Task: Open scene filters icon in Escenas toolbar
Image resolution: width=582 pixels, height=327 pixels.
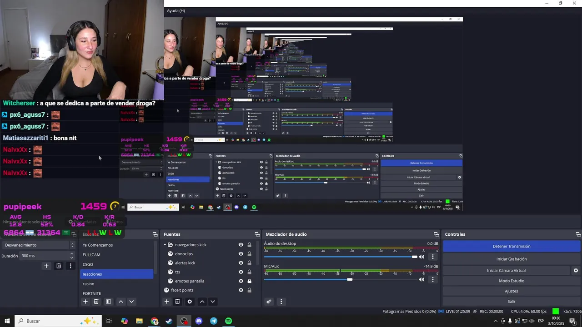Action: [108, 302]
